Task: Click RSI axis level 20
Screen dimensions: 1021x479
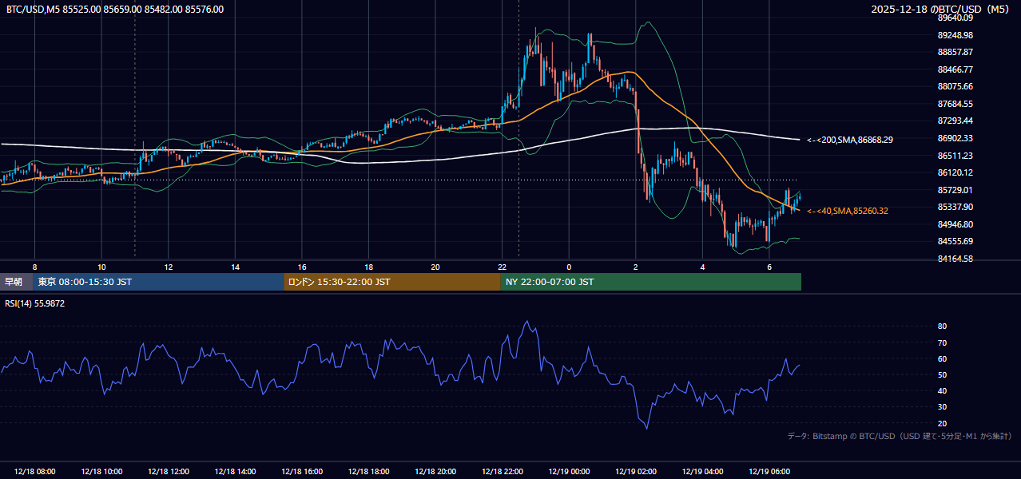Action: point(942,423)
